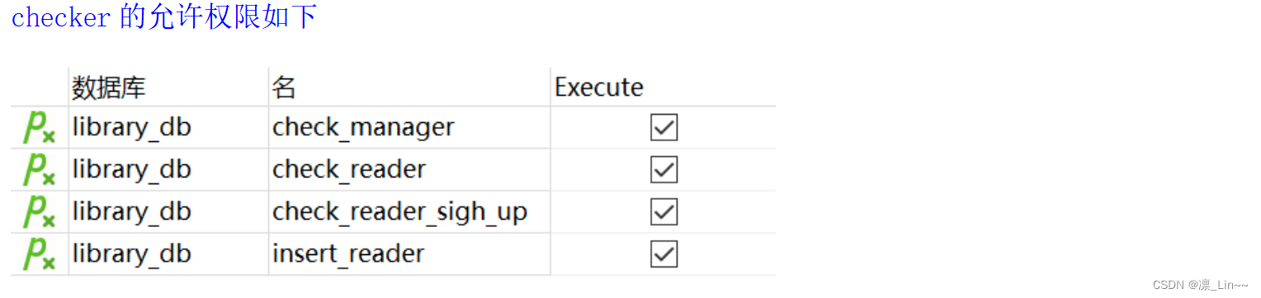Sort by the 数据库 column header
The image size is (1261, 298).
coord(168,87)
